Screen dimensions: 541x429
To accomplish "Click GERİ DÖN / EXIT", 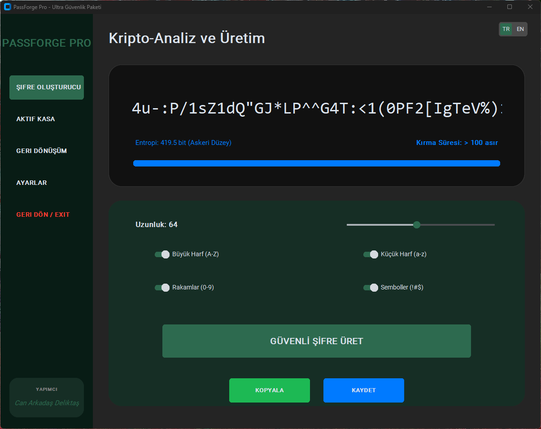I will click(x=43, y=215).
